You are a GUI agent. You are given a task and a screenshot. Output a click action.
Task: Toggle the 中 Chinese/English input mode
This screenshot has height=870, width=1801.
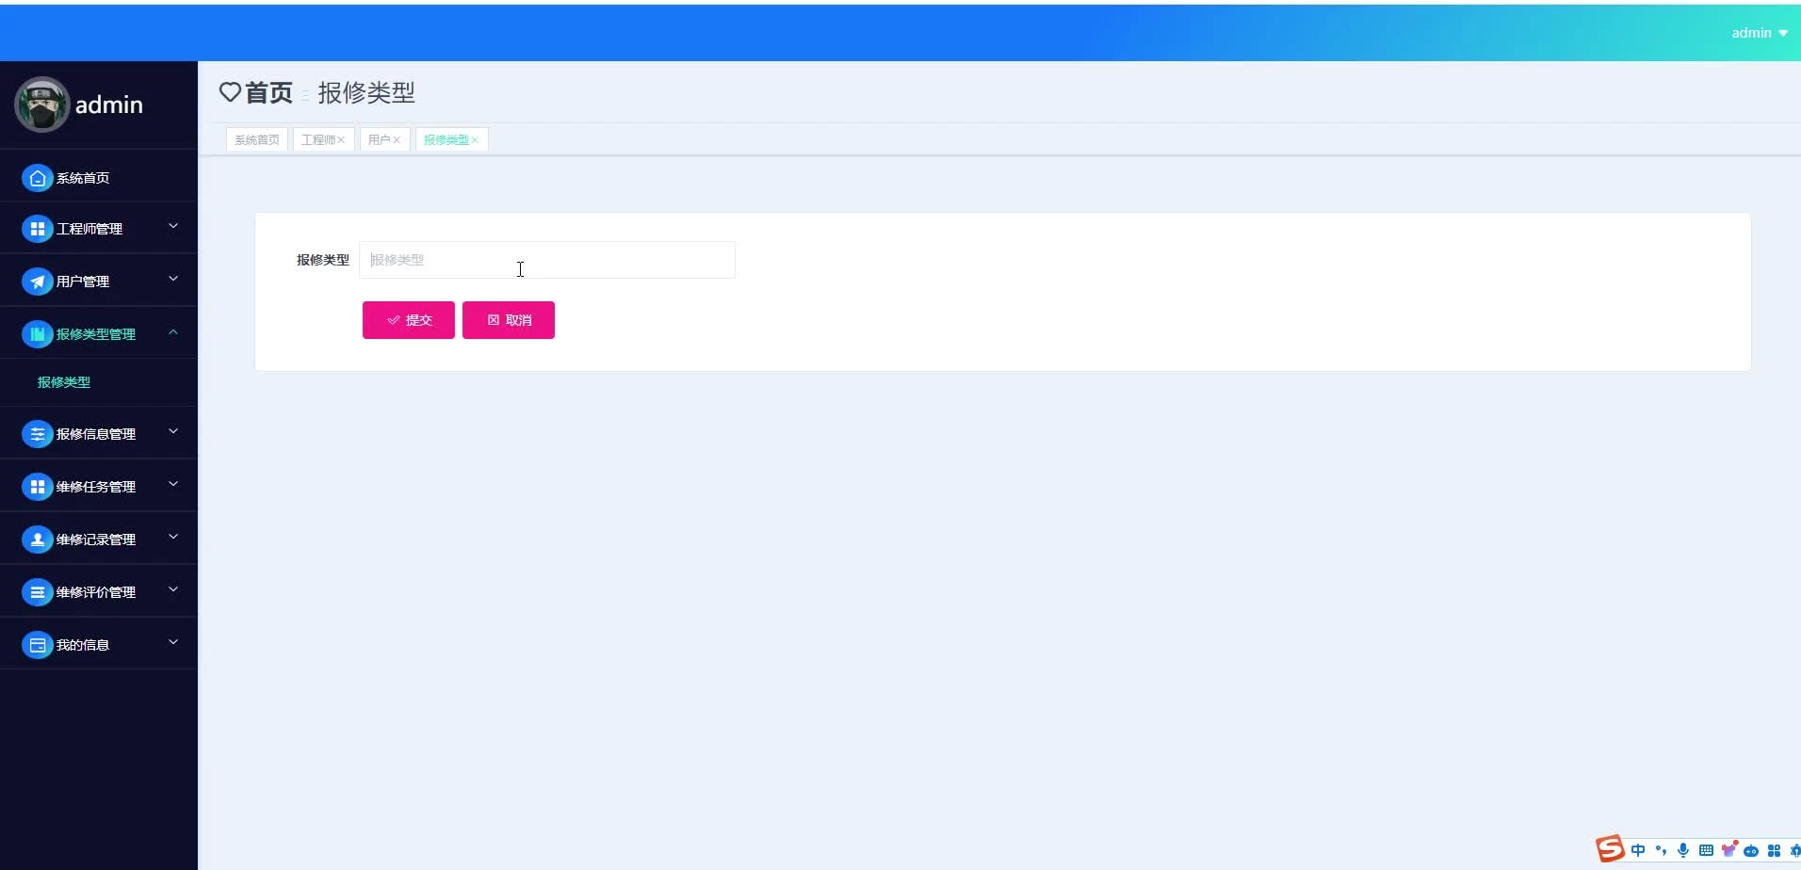1638,850
